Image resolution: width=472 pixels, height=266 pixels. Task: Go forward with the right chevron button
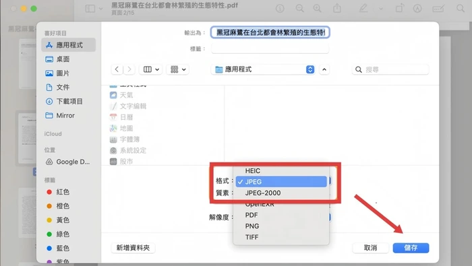[129, 69]
